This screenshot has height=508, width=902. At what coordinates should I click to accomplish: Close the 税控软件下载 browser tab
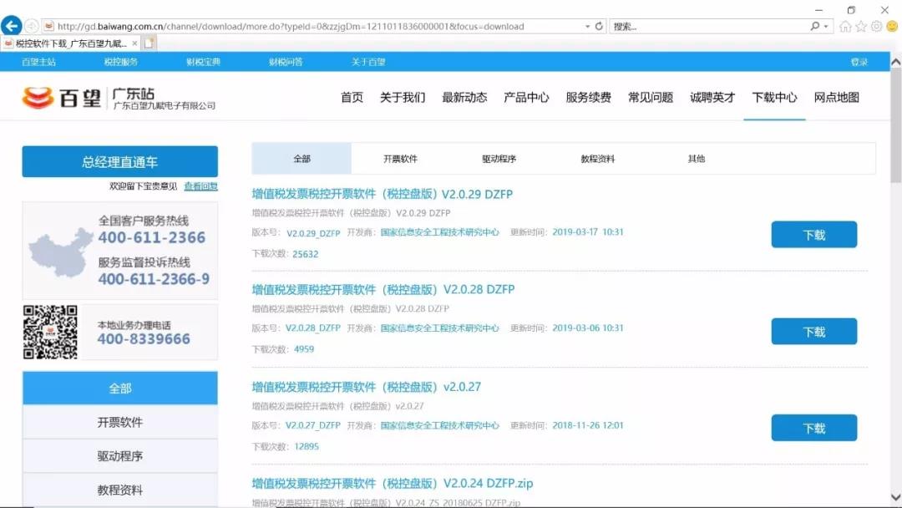click(134, 43)
